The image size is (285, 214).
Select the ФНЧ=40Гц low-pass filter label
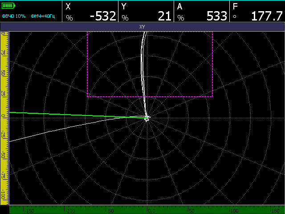pos(42,16)
